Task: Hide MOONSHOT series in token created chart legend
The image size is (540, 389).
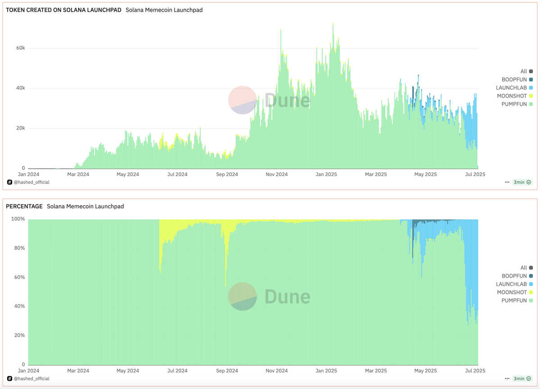Action: pyautogui.click(x=515, y=96)
